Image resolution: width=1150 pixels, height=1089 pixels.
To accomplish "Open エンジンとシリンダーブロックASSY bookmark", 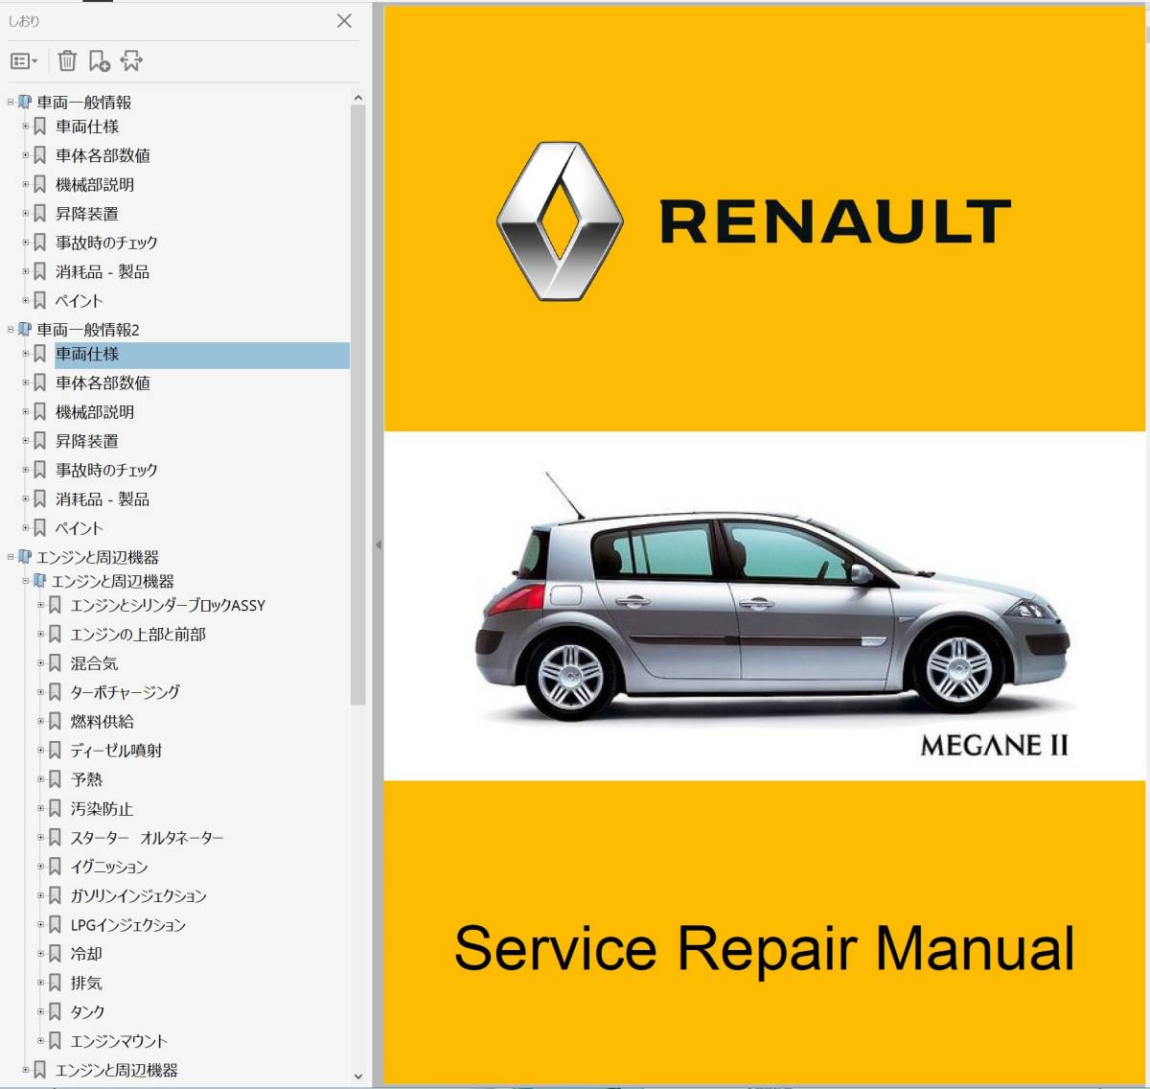I will point(168,606).
